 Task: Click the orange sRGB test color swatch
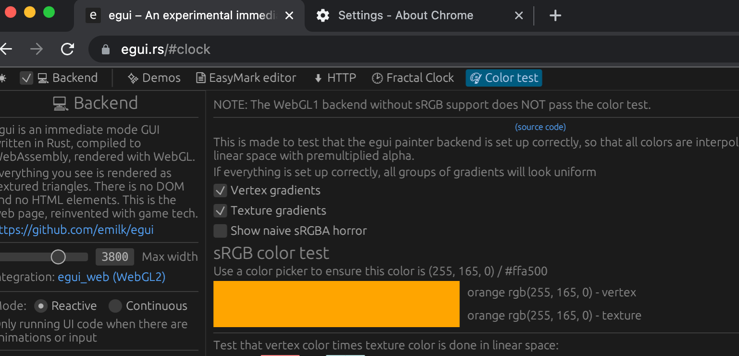pos(336,304)
